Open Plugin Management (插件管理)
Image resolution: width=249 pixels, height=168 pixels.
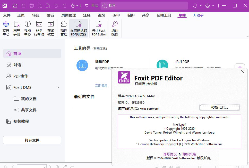pos(64,28)
